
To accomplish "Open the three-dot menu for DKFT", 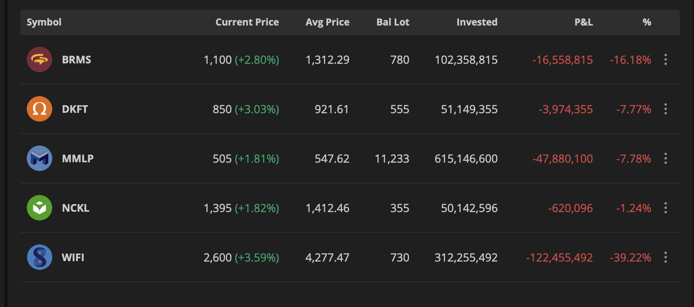I will (665, 109).
